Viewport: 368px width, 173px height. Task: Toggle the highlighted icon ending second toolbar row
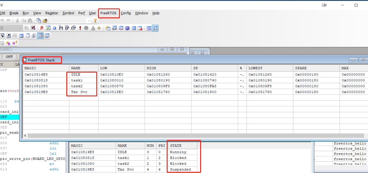point(155,28)
